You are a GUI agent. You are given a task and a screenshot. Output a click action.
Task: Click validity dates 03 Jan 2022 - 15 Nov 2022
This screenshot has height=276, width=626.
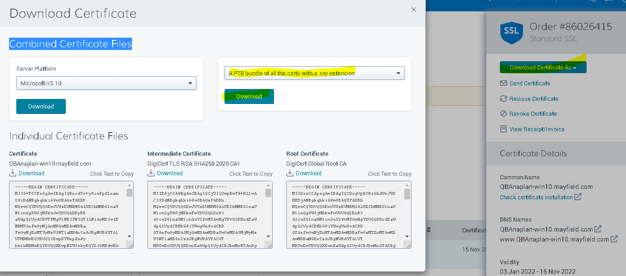click(538, 271)
